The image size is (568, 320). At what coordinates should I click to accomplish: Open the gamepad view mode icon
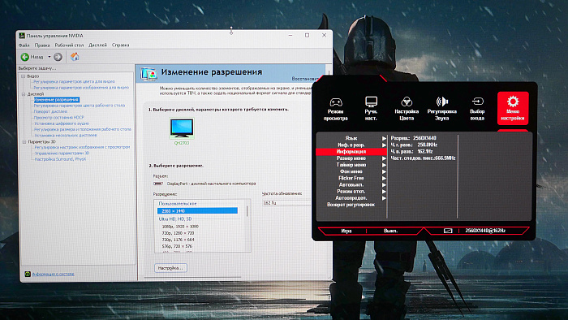pos(335,102)
